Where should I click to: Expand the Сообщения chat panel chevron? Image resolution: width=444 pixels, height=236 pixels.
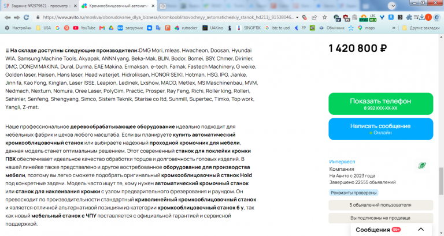coord(421,230)
